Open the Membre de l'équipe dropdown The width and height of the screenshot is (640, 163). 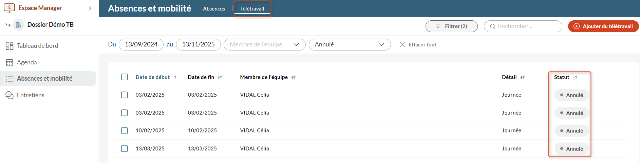click(265, 44)
